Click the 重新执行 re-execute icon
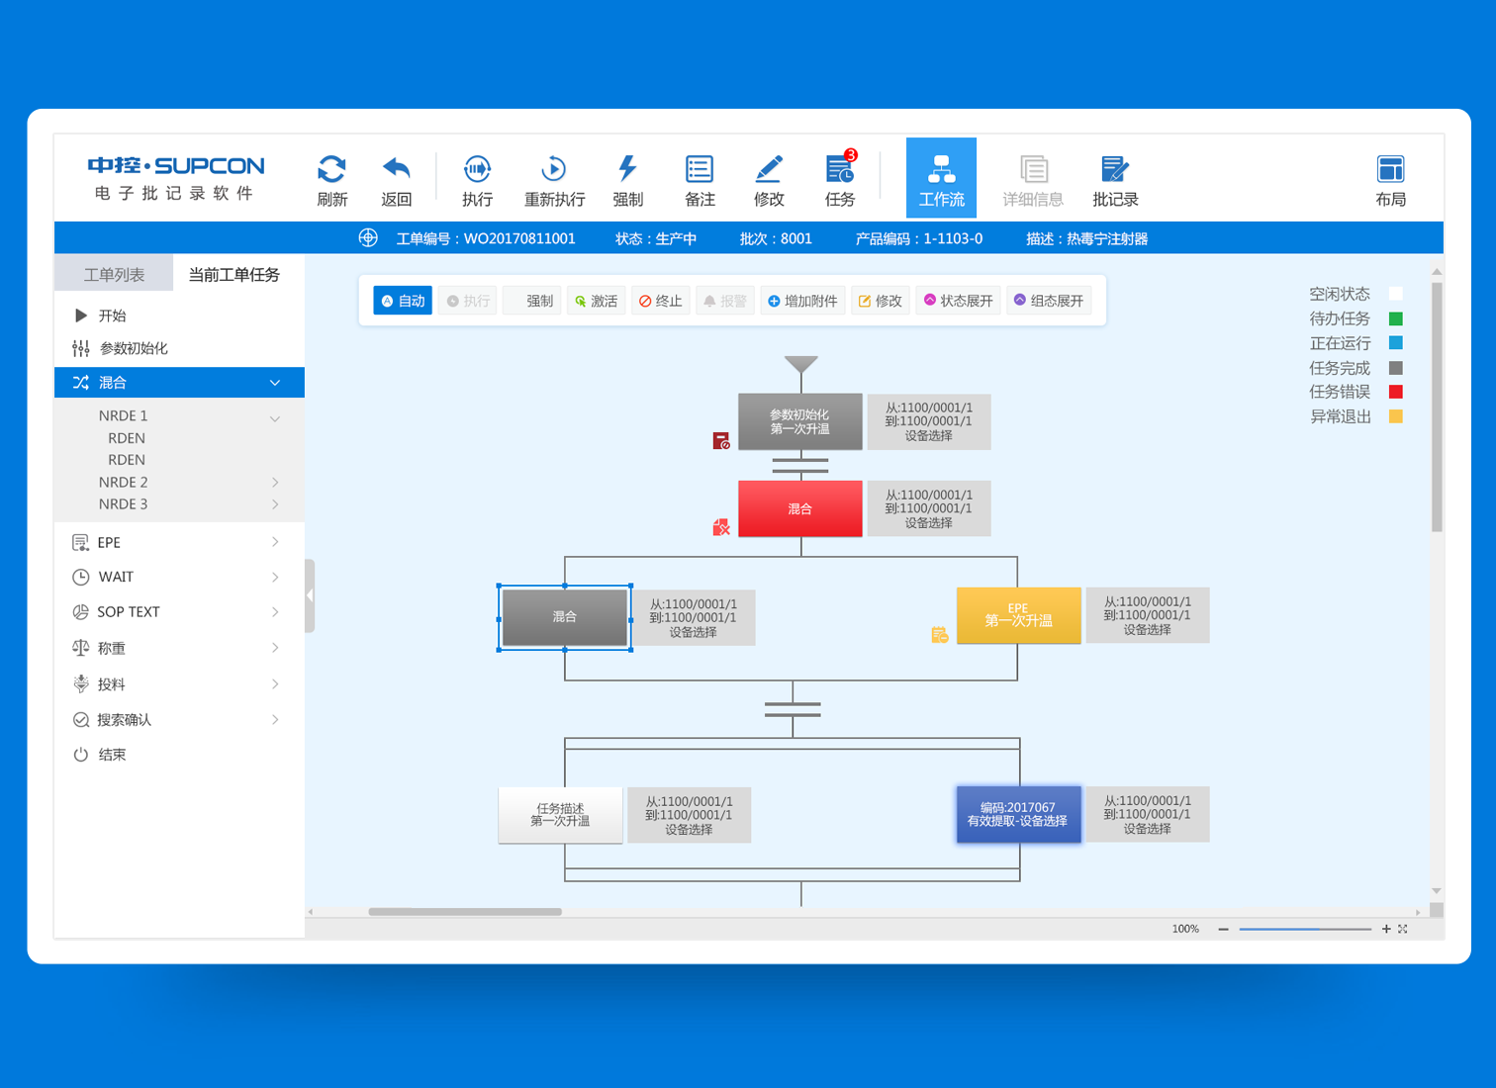This screenshot has width=1496, height=1088. [554, 168]
